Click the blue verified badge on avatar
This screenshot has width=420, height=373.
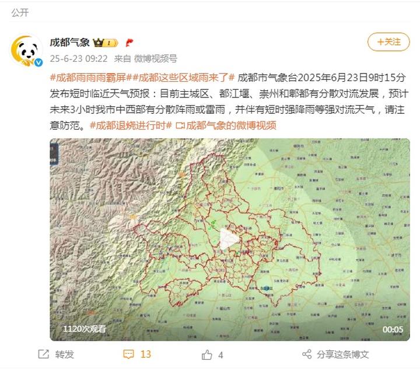(38, 62)
